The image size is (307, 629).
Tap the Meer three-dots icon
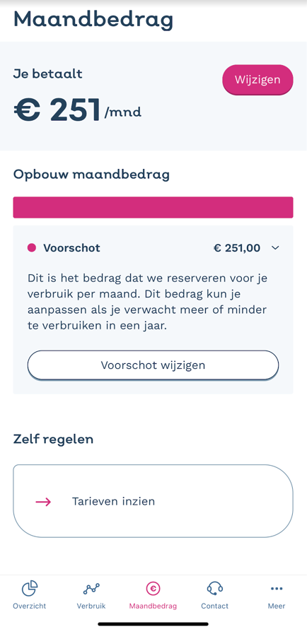pos(277,589)
